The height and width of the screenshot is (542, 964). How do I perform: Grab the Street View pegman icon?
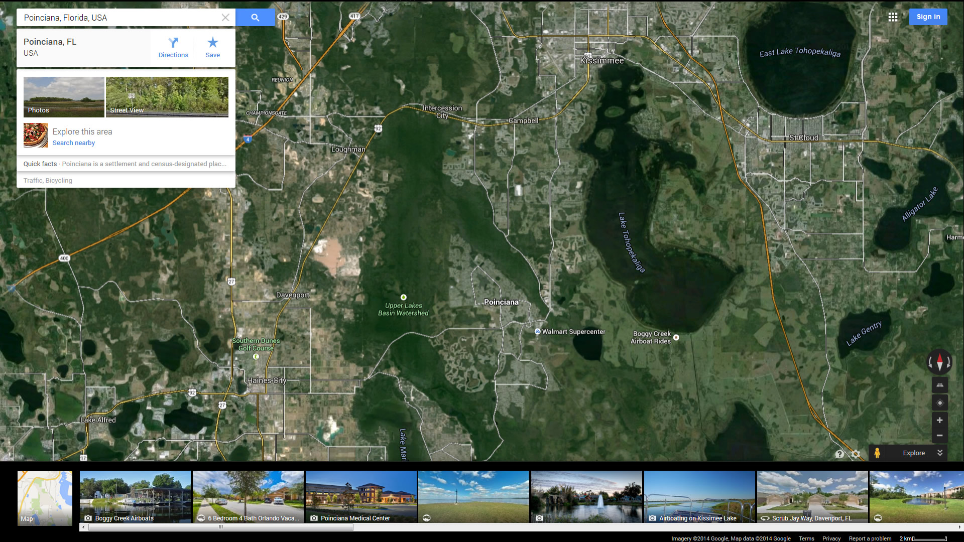click(877, 453)
